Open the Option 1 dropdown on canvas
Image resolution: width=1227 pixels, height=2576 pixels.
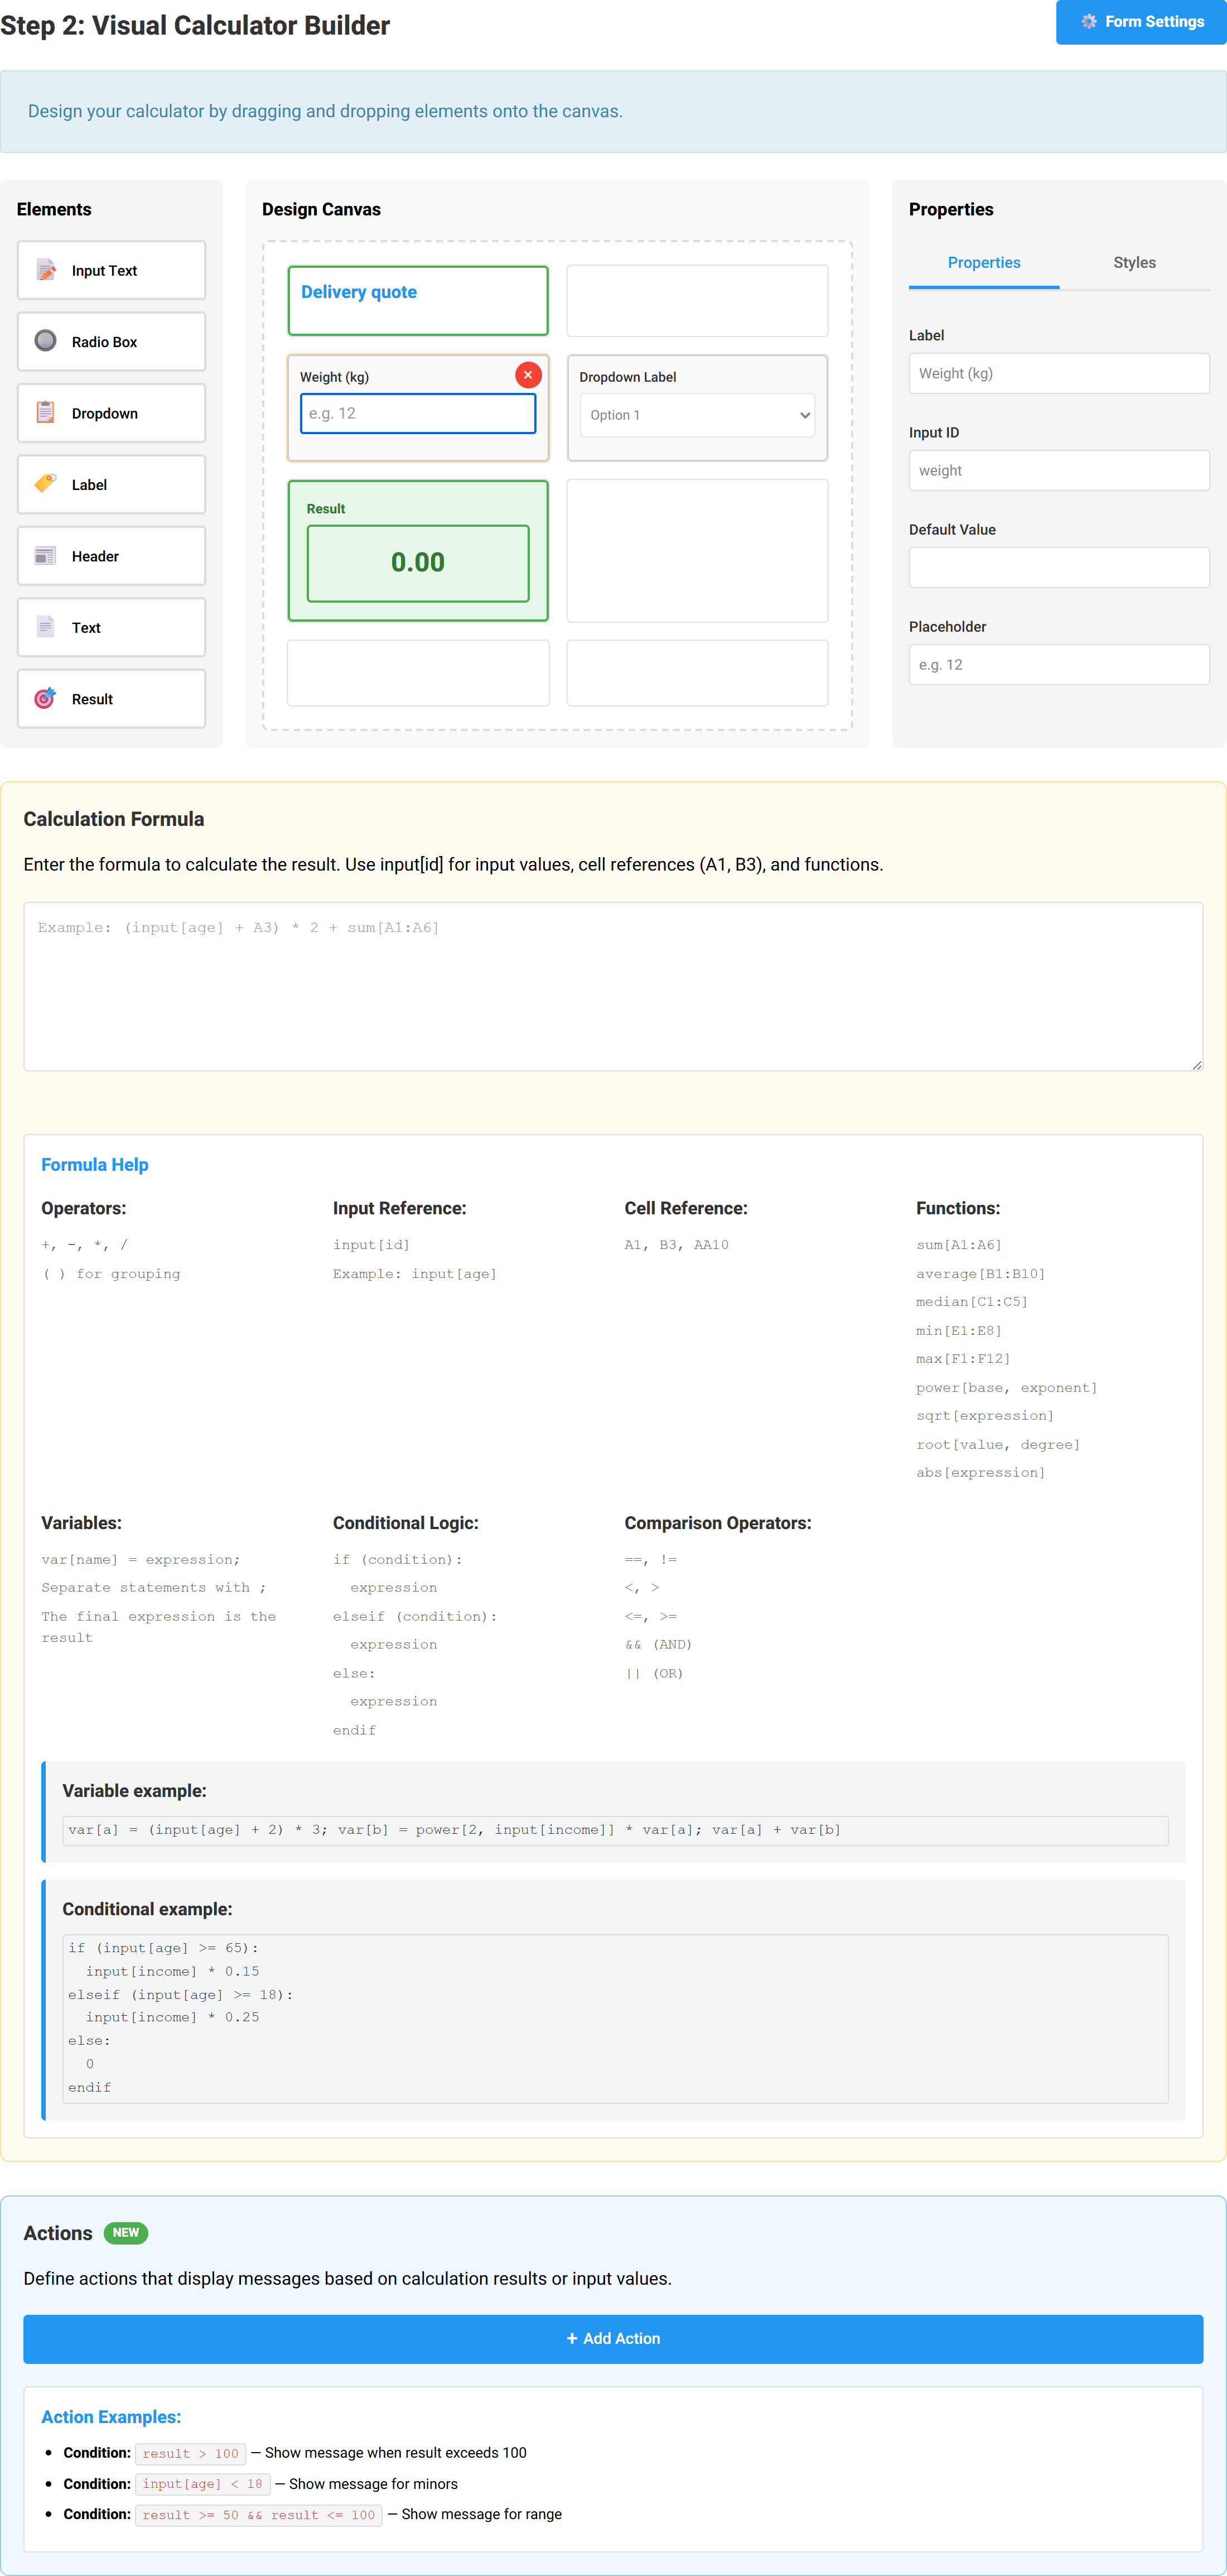coord(697,415)
